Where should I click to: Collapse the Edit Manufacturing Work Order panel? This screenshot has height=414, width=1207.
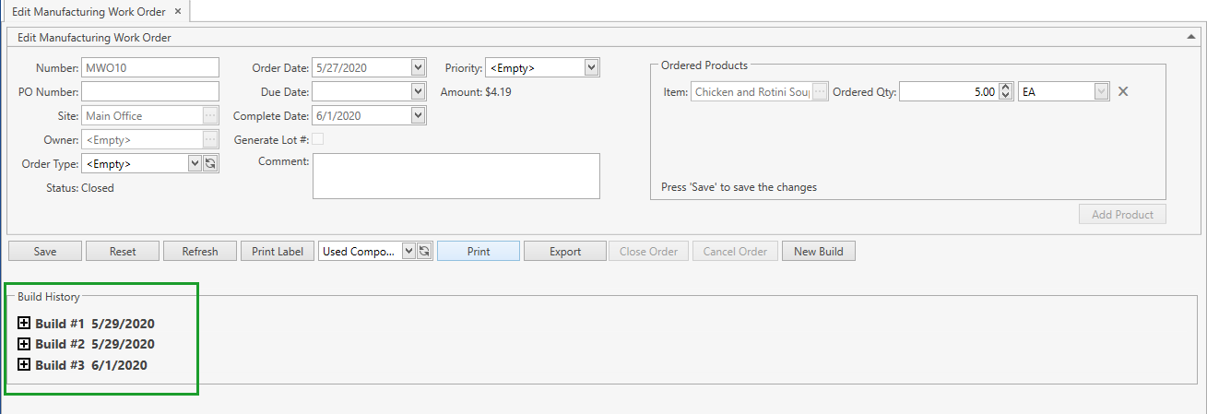tap(1190, 38)
